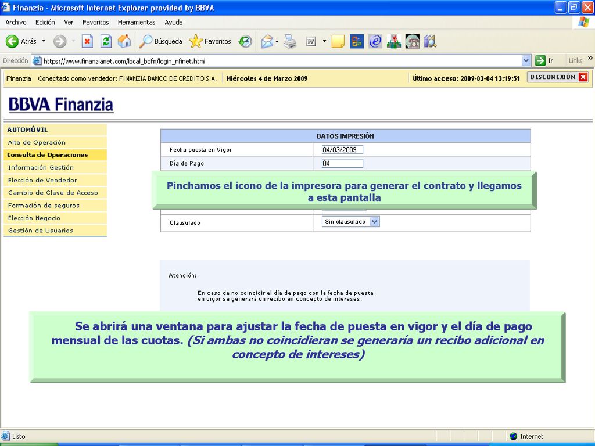Open Gestión de Usuarios sidebar item
This screenshot has width=595, height=446.
(55, 230)
